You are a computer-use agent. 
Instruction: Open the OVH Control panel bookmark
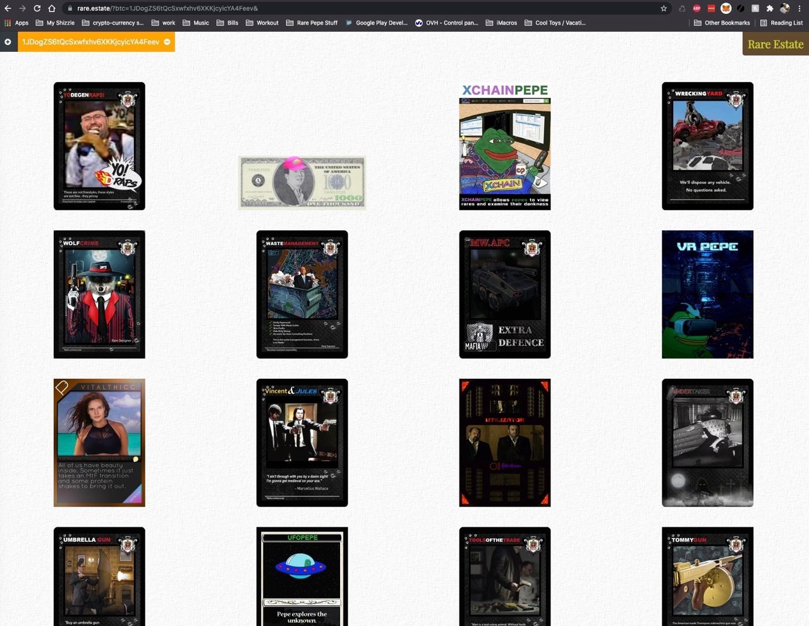[447, 23]
